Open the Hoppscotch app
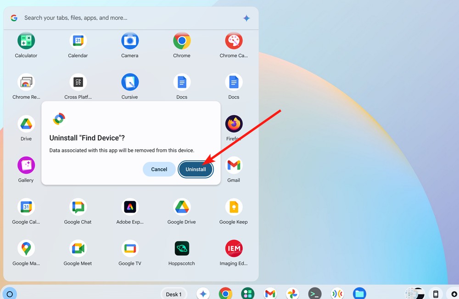459x299 pixels. (181, 248)
